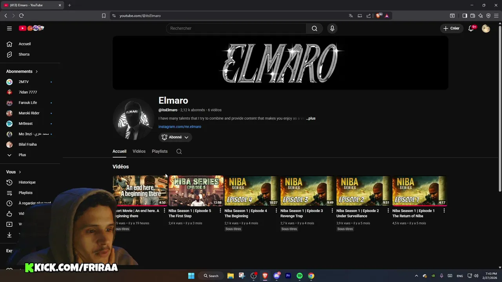Open Brave Wallet icon
This screenshot has height=282, width=502.
[473, 16]
